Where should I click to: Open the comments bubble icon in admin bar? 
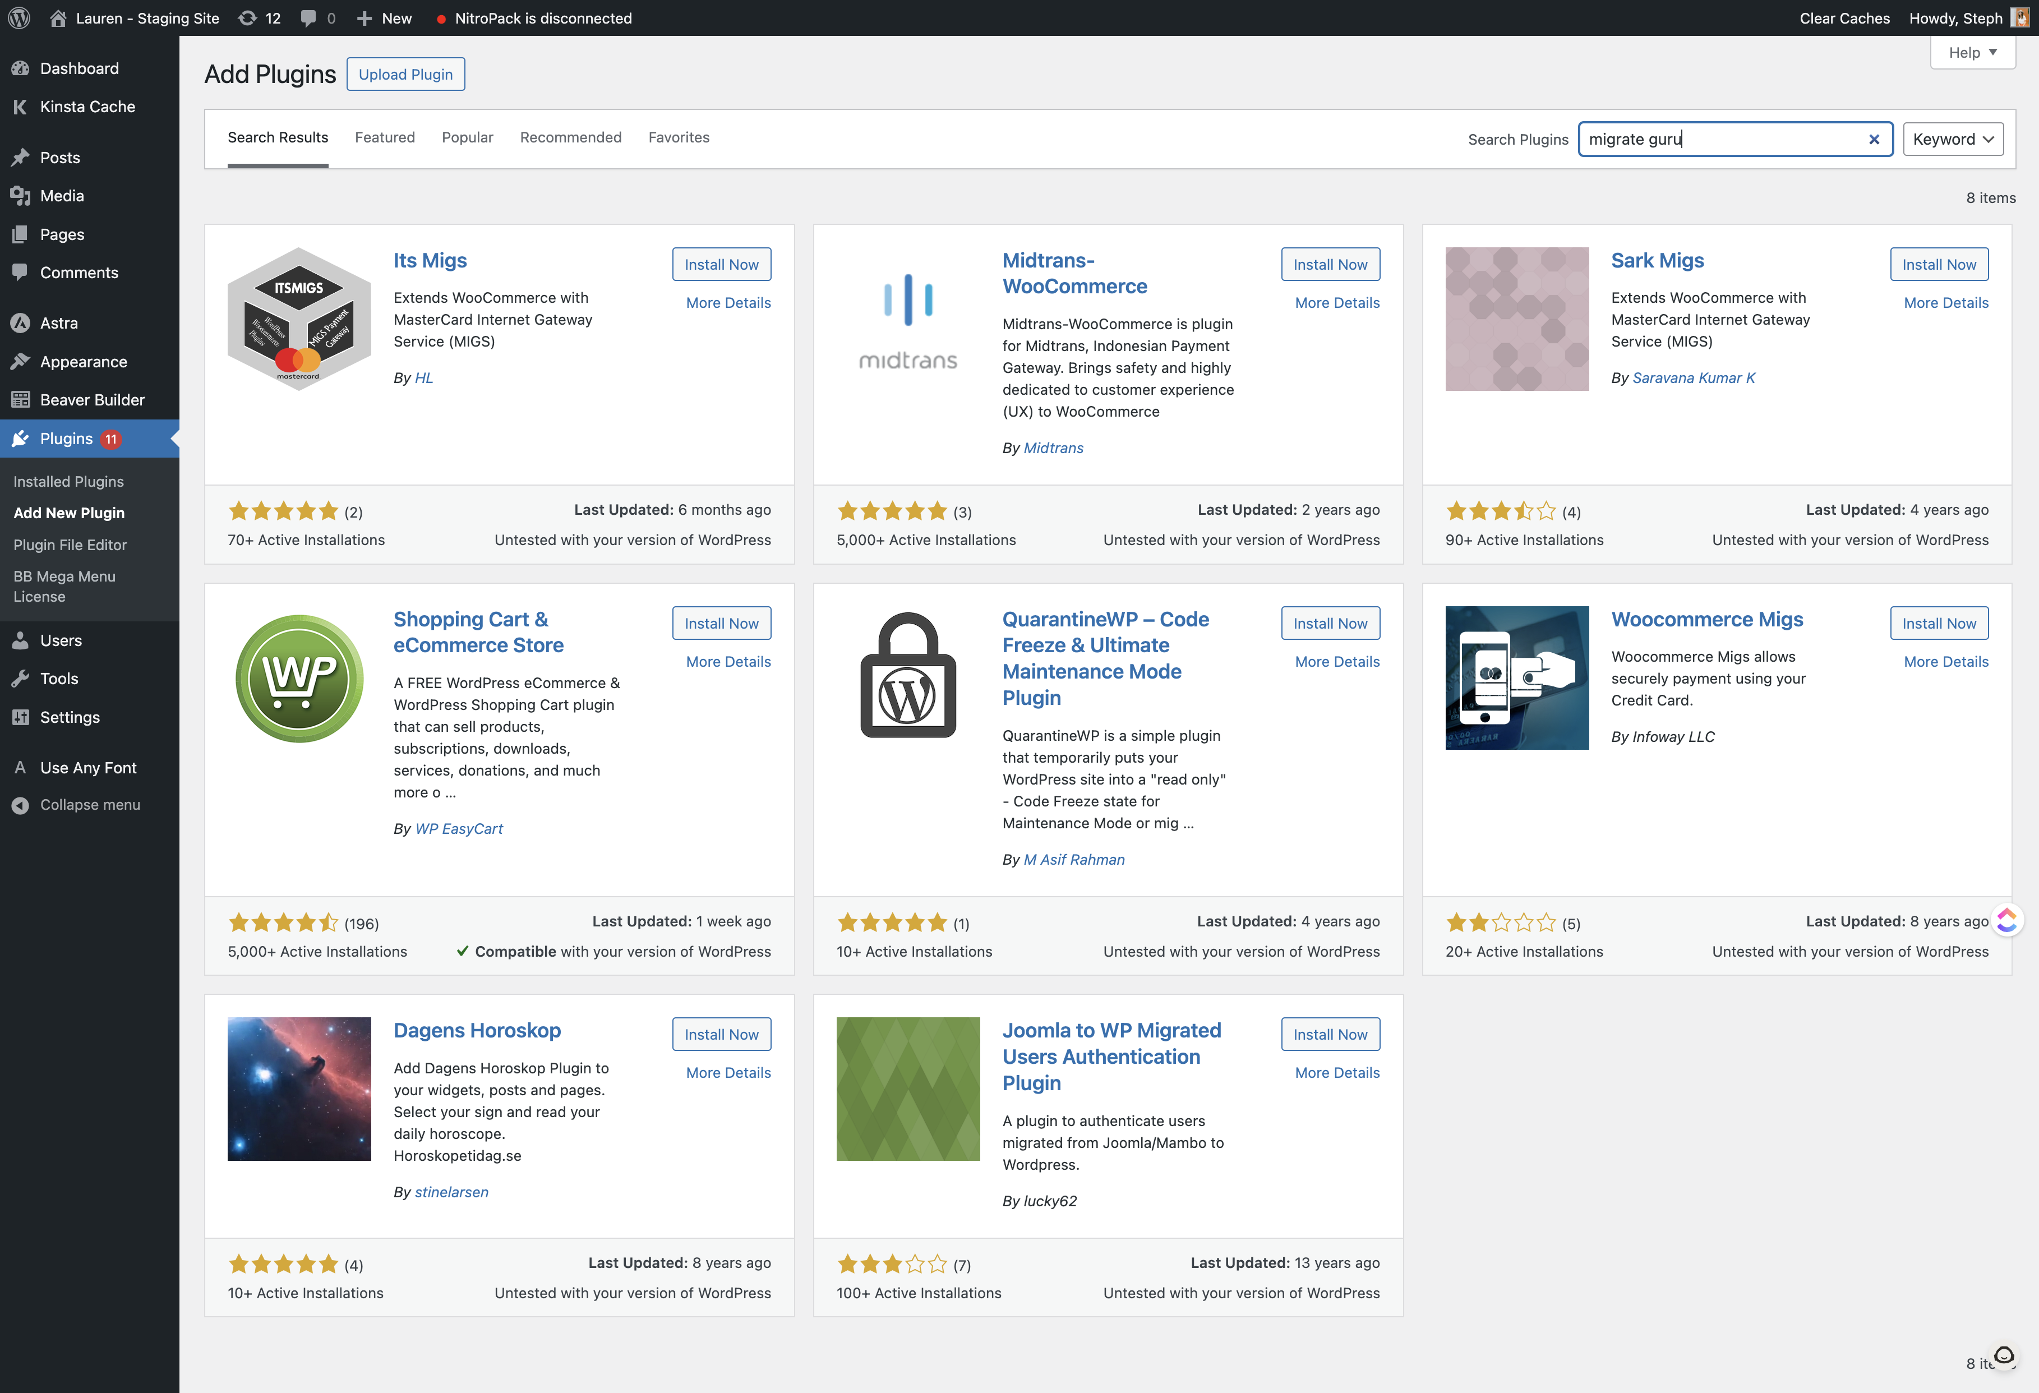[x=317, y=17]
